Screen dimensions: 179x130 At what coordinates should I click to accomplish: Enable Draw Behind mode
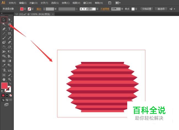[x=7, y=100]
